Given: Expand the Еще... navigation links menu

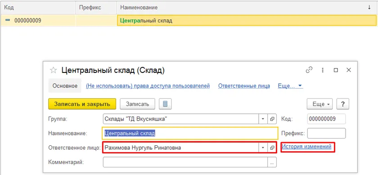Looking at the screenshot, I should point(290,86).
